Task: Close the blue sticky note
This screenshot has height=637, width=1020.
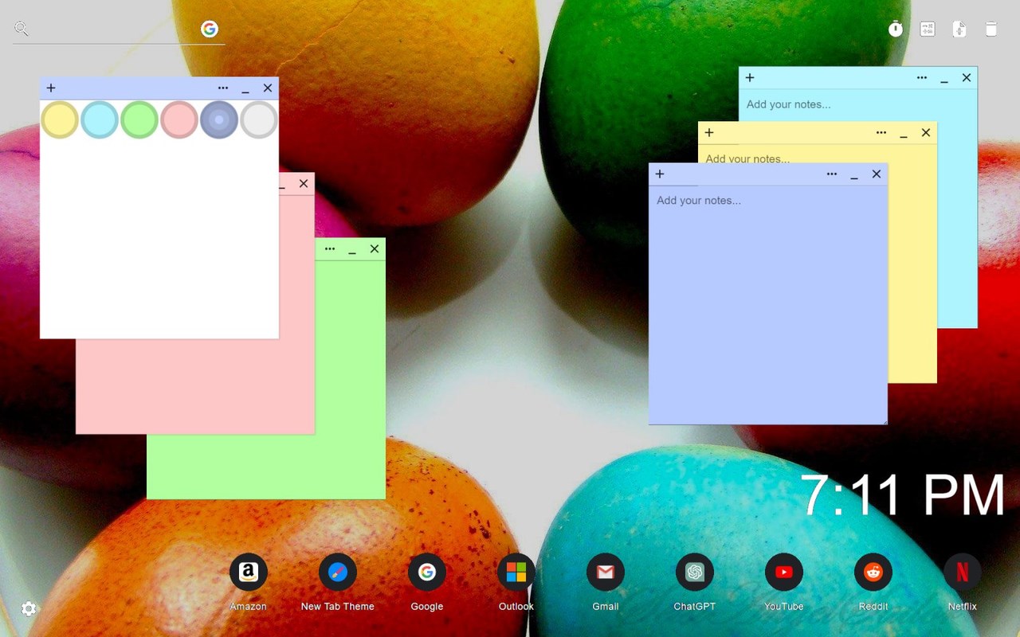Action: 877,174
